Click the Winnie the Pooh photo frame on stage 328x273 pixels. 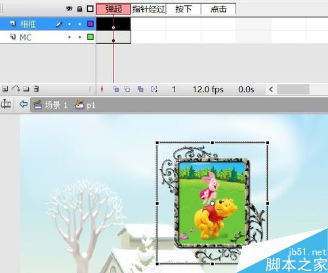(213, 204)
